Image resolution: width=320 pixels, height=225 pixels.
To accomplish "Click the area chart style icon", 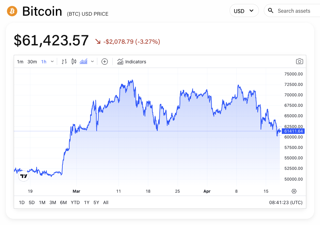I will tap(83, 61).
